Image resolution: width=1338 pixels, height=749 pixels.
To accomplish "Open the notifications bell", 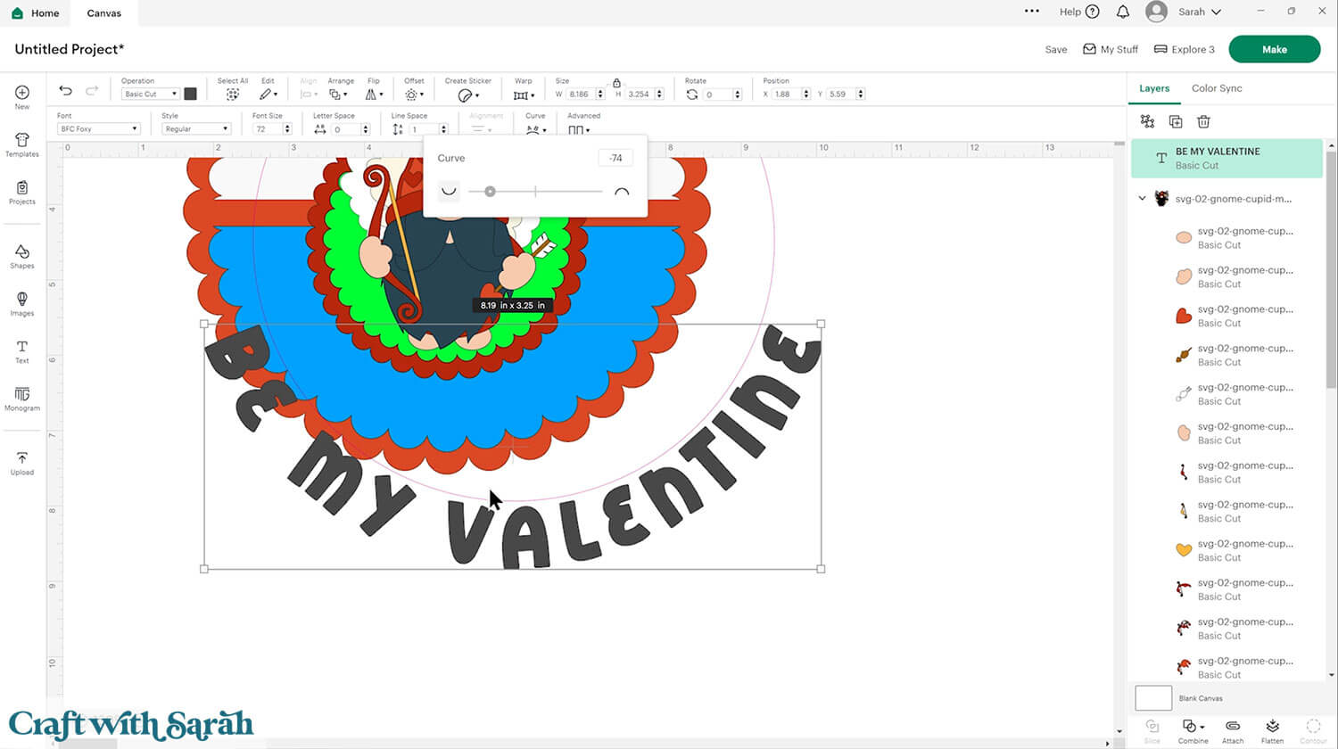I will click(x=1123, y=12).
